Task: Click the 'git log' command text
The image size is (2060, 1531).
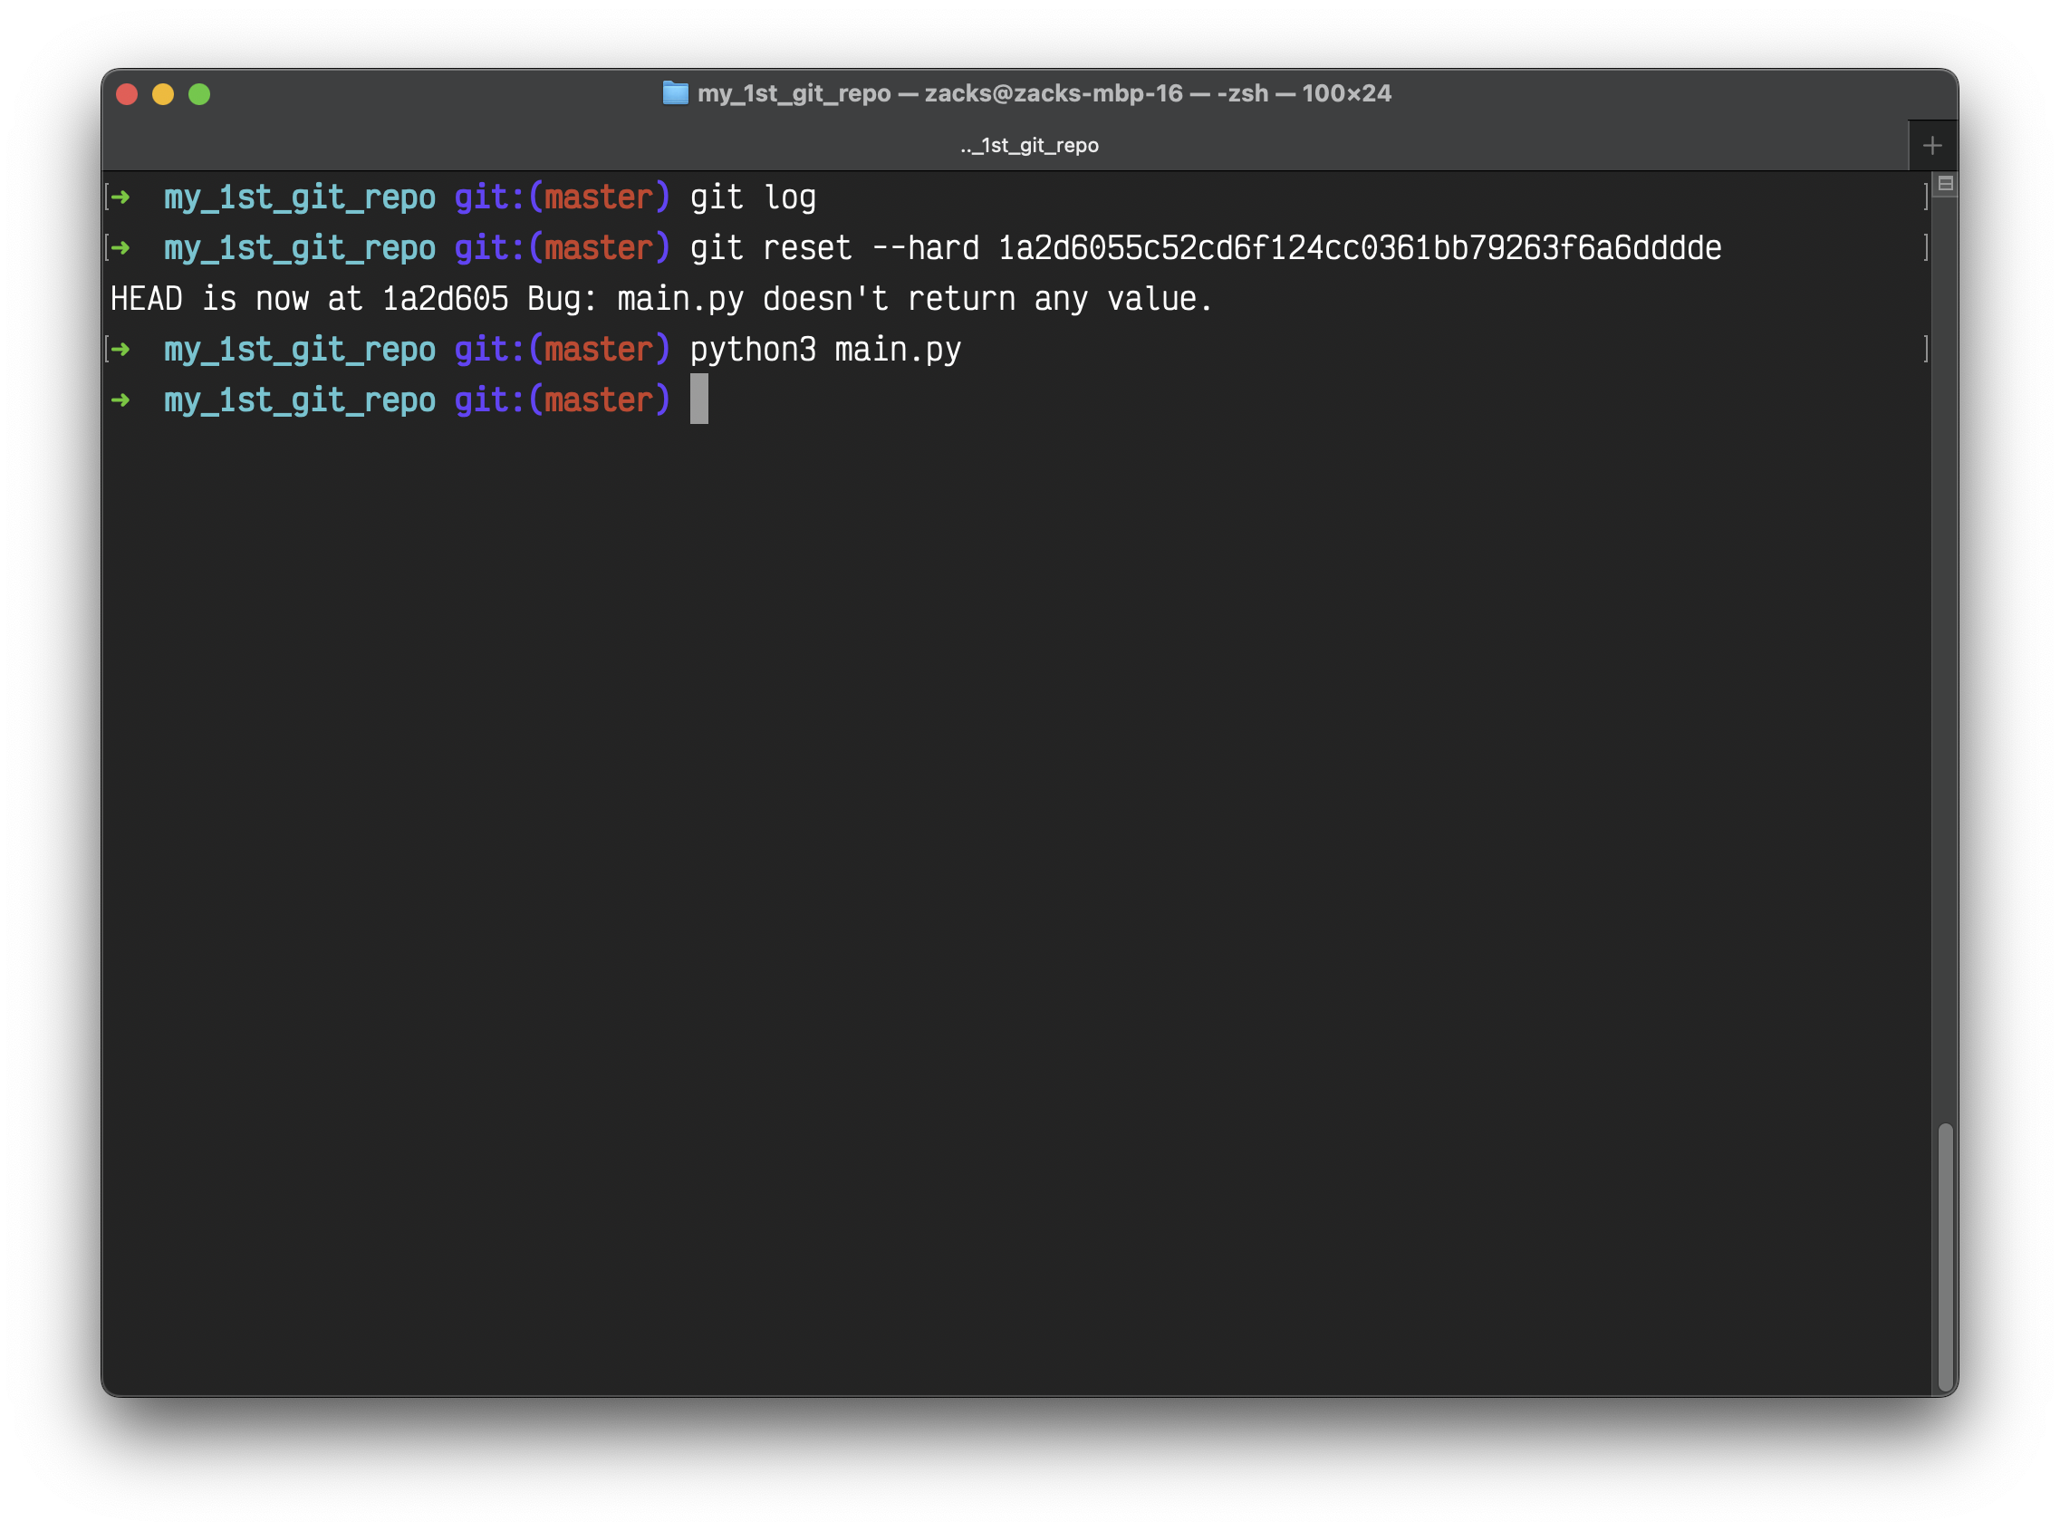Action: (x=753, y=197)
